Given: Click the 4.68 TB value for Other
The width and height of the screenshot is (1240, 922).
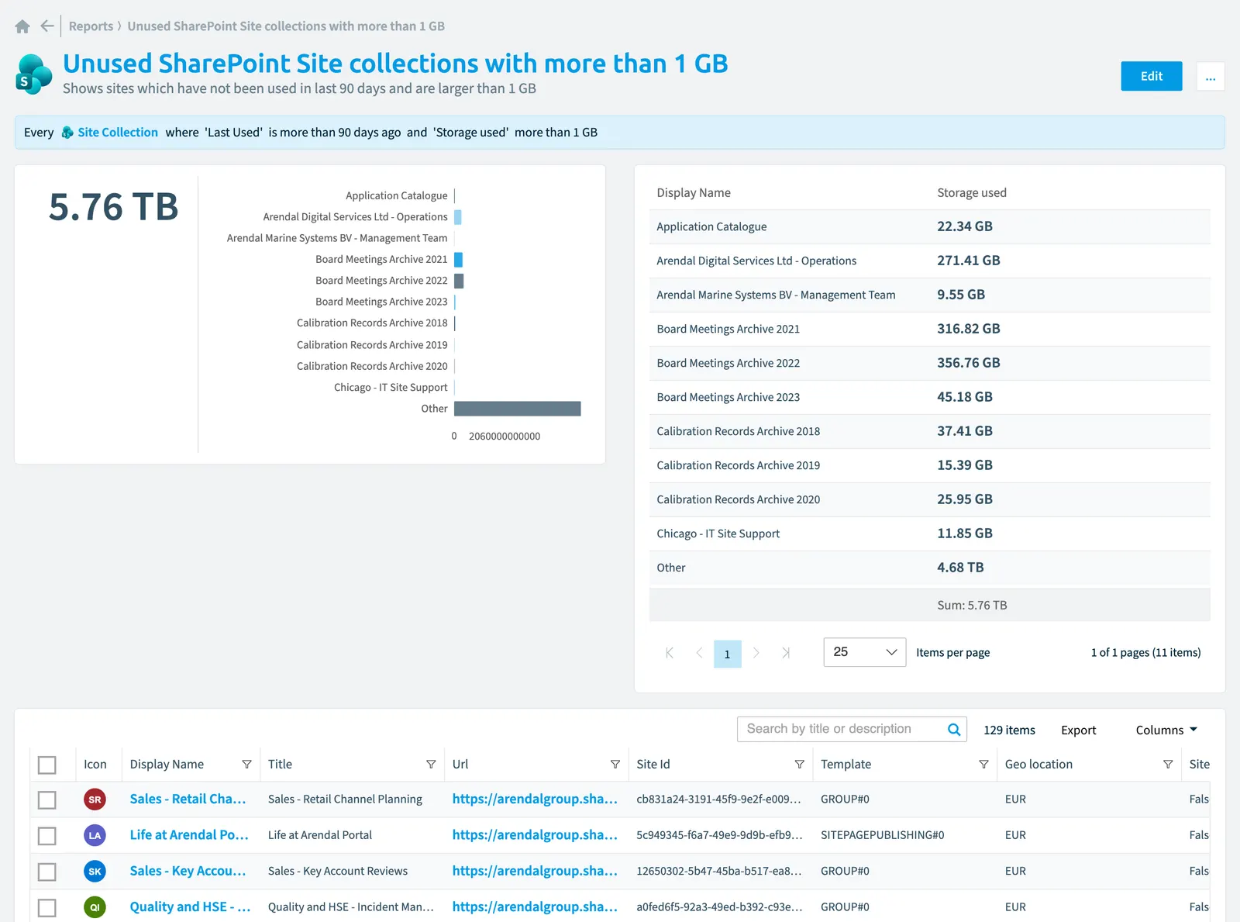Looking at the screenshot, I should [x=960, y=568].
